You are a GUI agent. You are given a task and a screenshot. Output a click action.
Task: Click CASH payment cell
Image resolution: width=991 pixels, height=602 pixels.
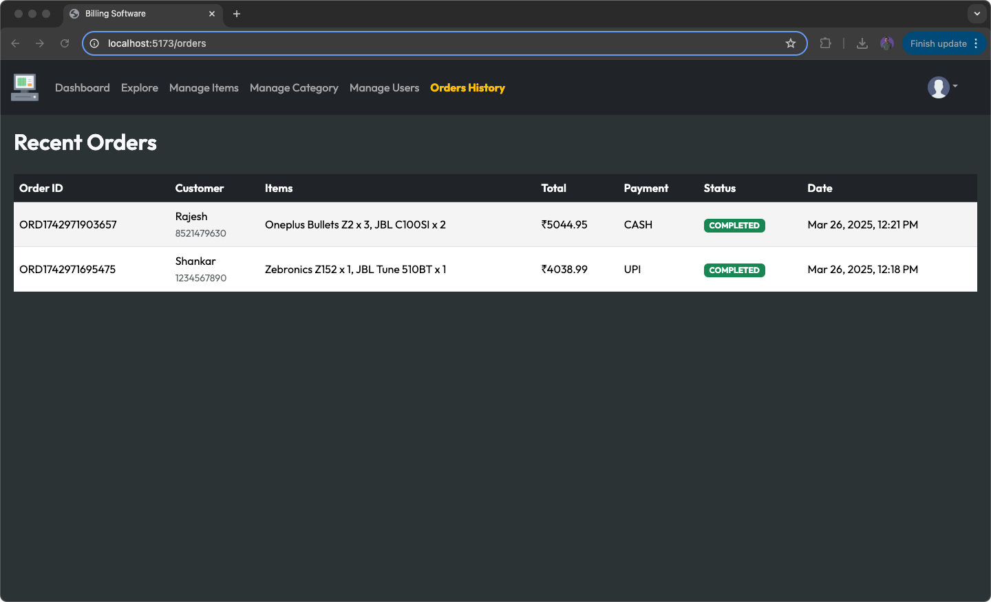[638, 225]
